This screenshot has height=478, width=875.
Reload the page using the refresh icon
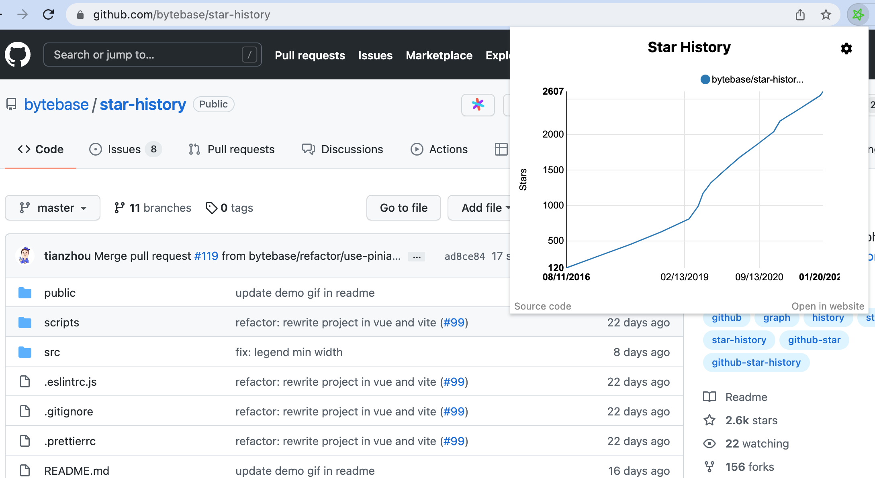click(49, 14)
